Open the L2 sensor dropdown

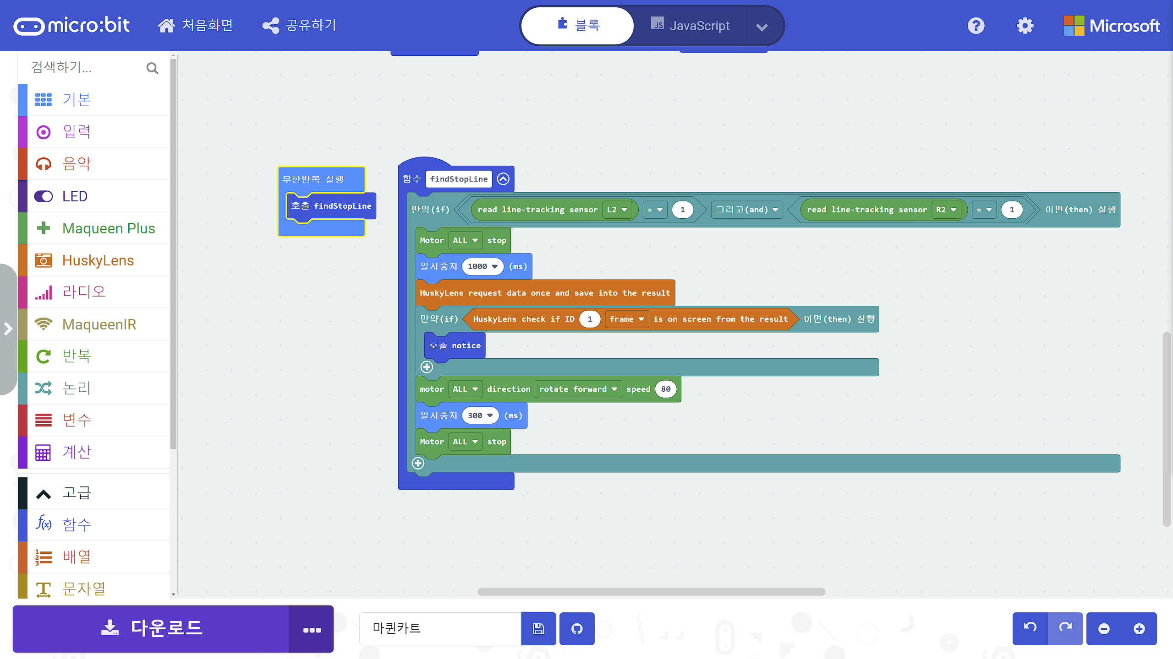(x=617, y=210)
